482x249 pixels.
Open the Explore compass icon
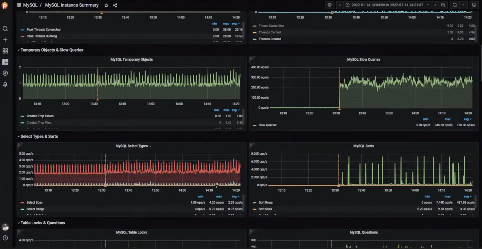[x=5, y=73]
